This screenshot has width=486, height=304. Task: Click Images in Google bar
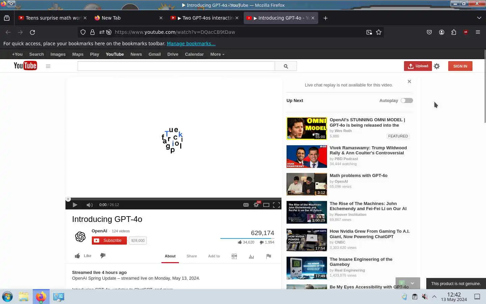58,54
